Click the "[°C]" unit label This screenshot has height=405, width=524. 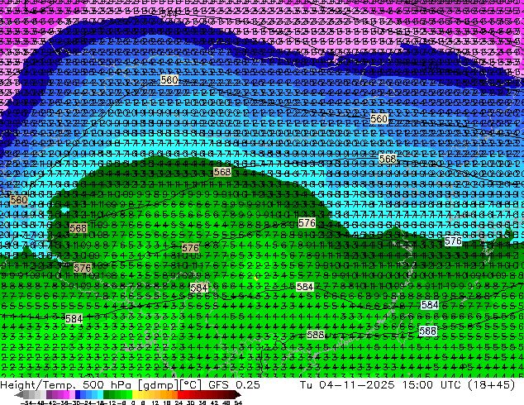click(191, 385)
